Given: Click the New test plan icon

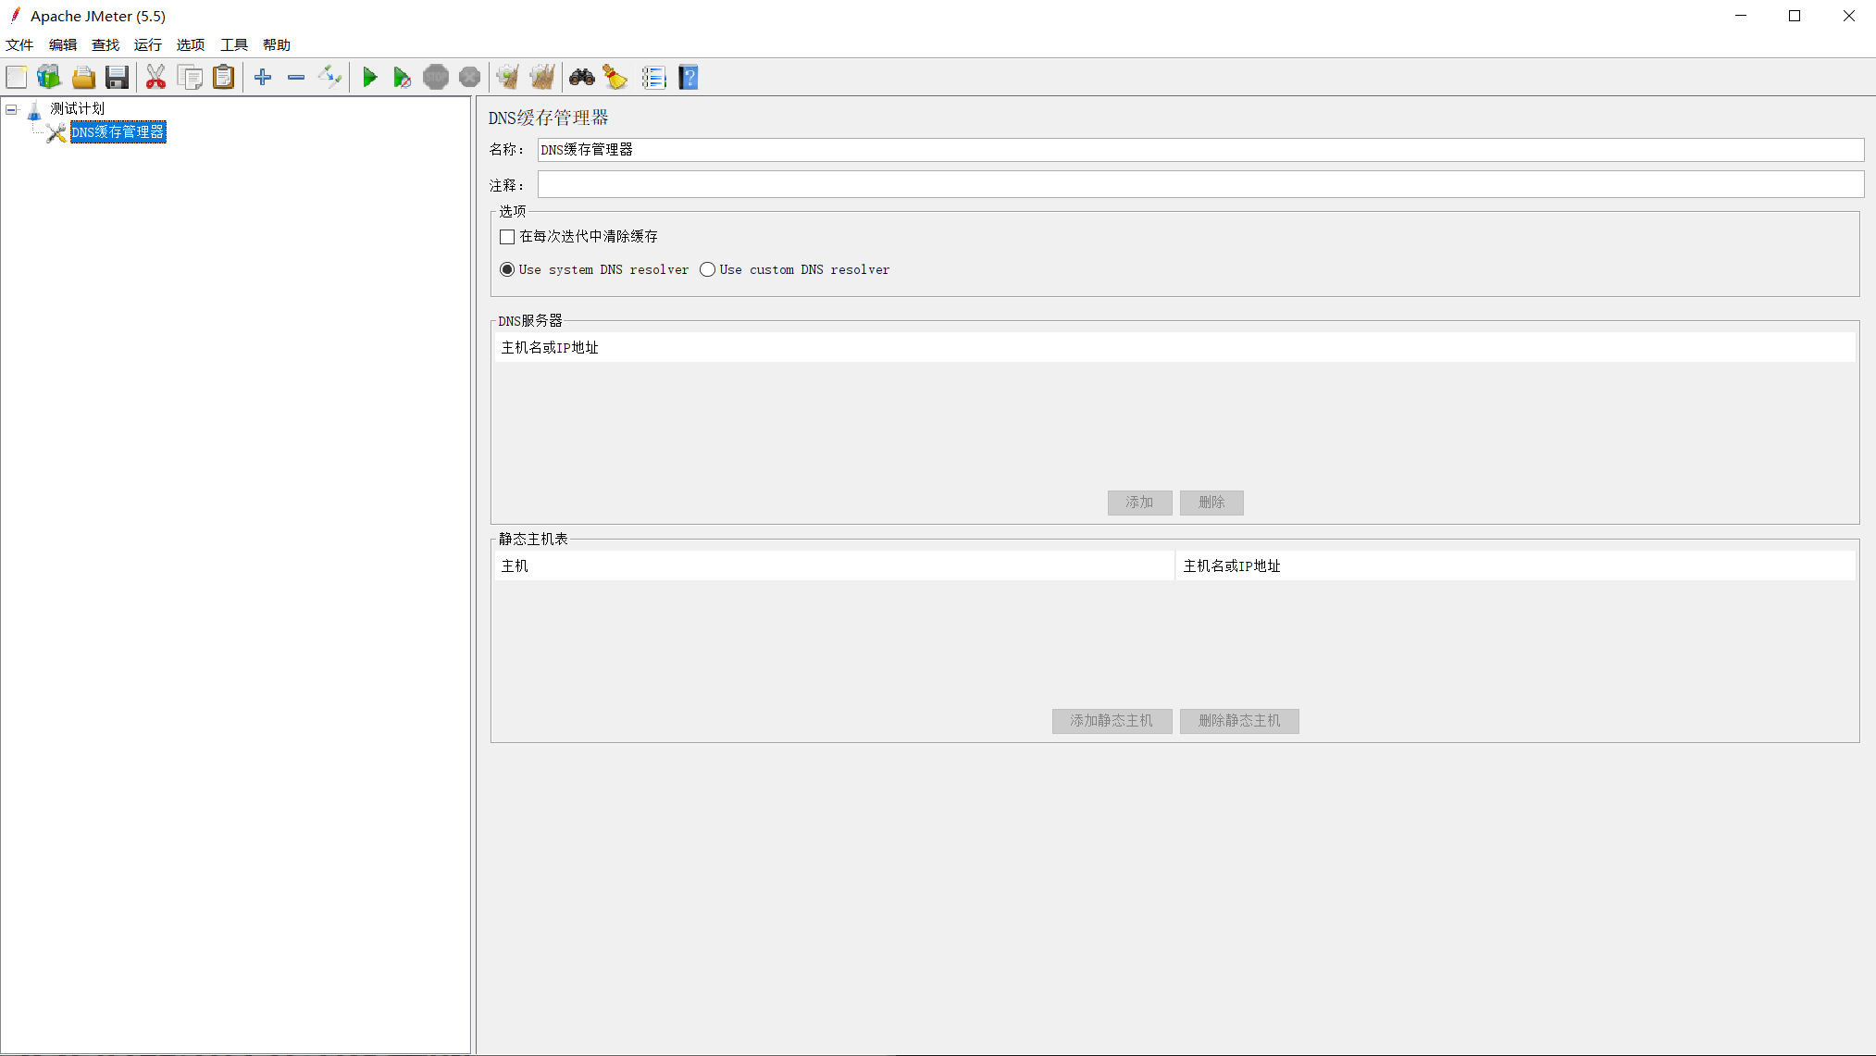Looking at the screenshot, I should coord(17,78).
